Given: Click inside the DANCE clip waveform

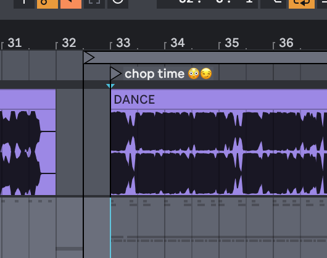Looking at the screenshot, I should 219,152.
